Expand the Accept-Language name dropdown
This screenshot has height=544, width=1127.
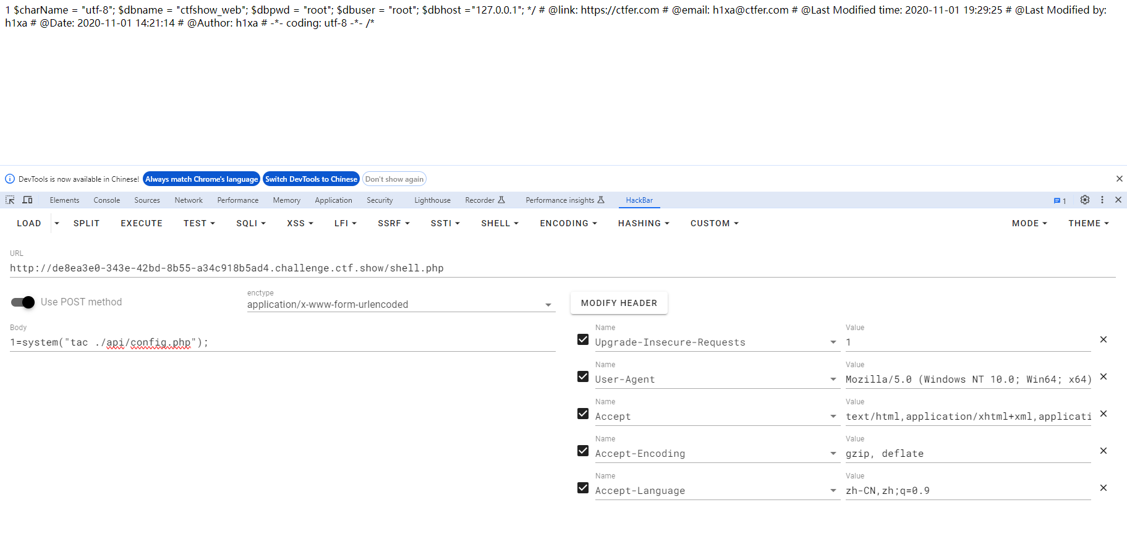tap(833, 491)
